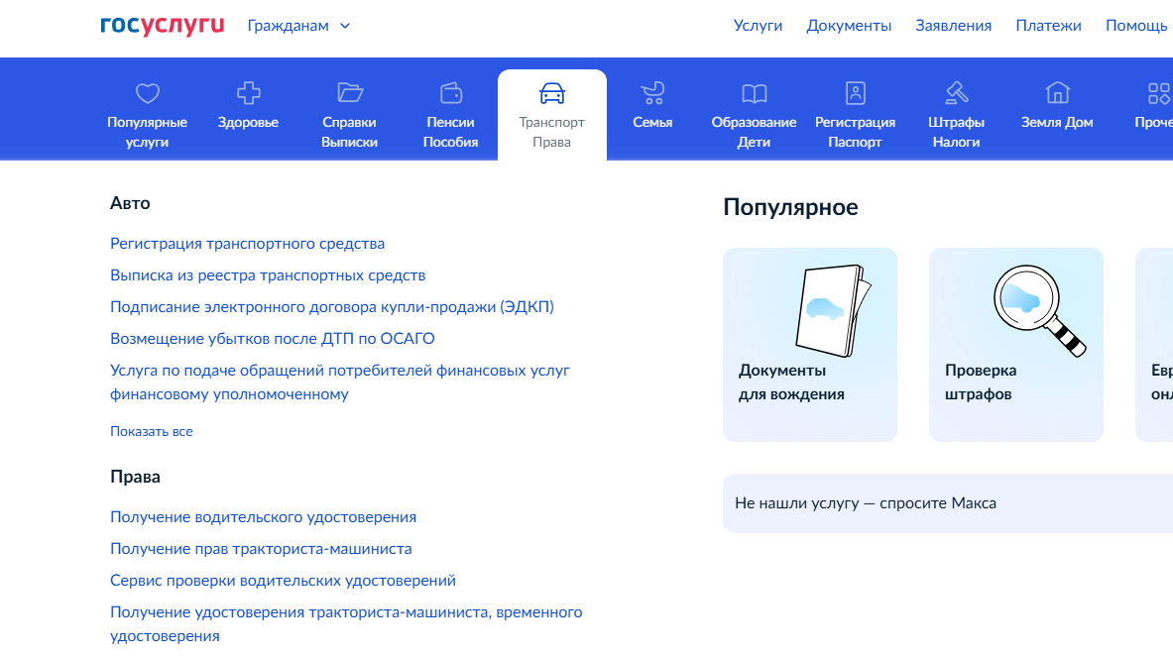Screen dimensions: 1173x656
Task: Select the Здоровье tab label
Action: pyautogui.click(x=248, y=122)
